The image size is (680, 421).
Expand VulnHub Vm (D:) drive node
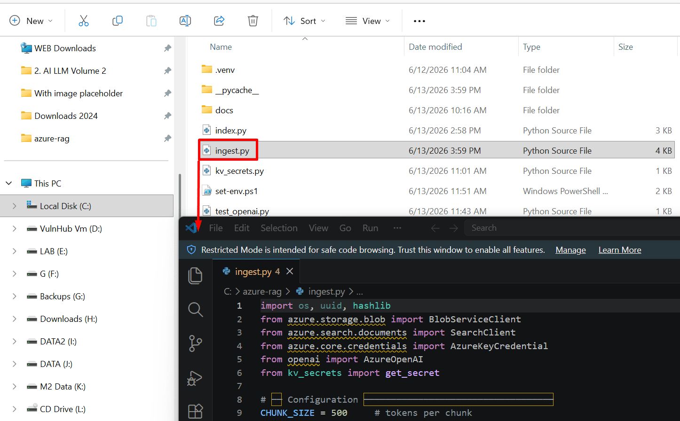point(15,228)
